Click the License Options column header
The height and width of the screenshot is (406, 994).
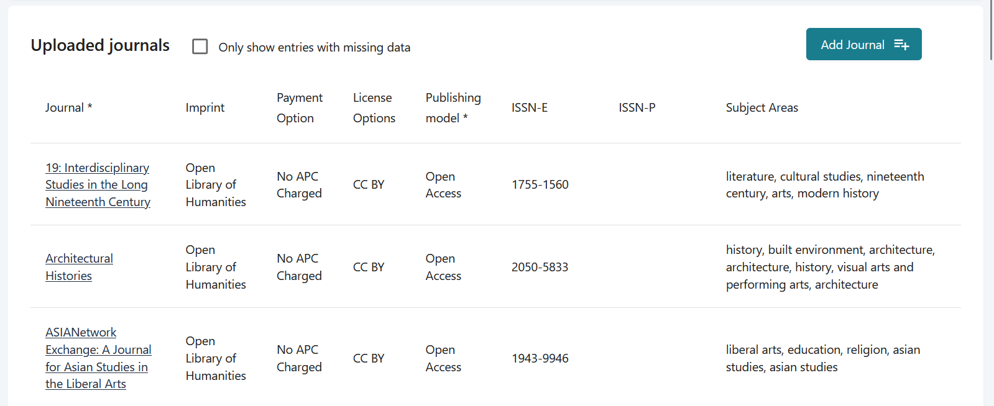pyautogui.click(x=374, y=107)
